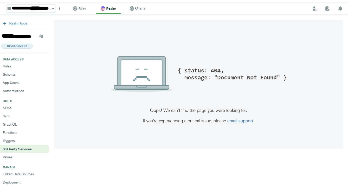This screenshot has width=348, height=188.
Task: Click the copy app ID icon
Action: click(41, 36)
